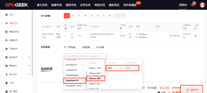
Task: Choose DeepSeek-R1 in the framework list
Action: click(75, 80)
